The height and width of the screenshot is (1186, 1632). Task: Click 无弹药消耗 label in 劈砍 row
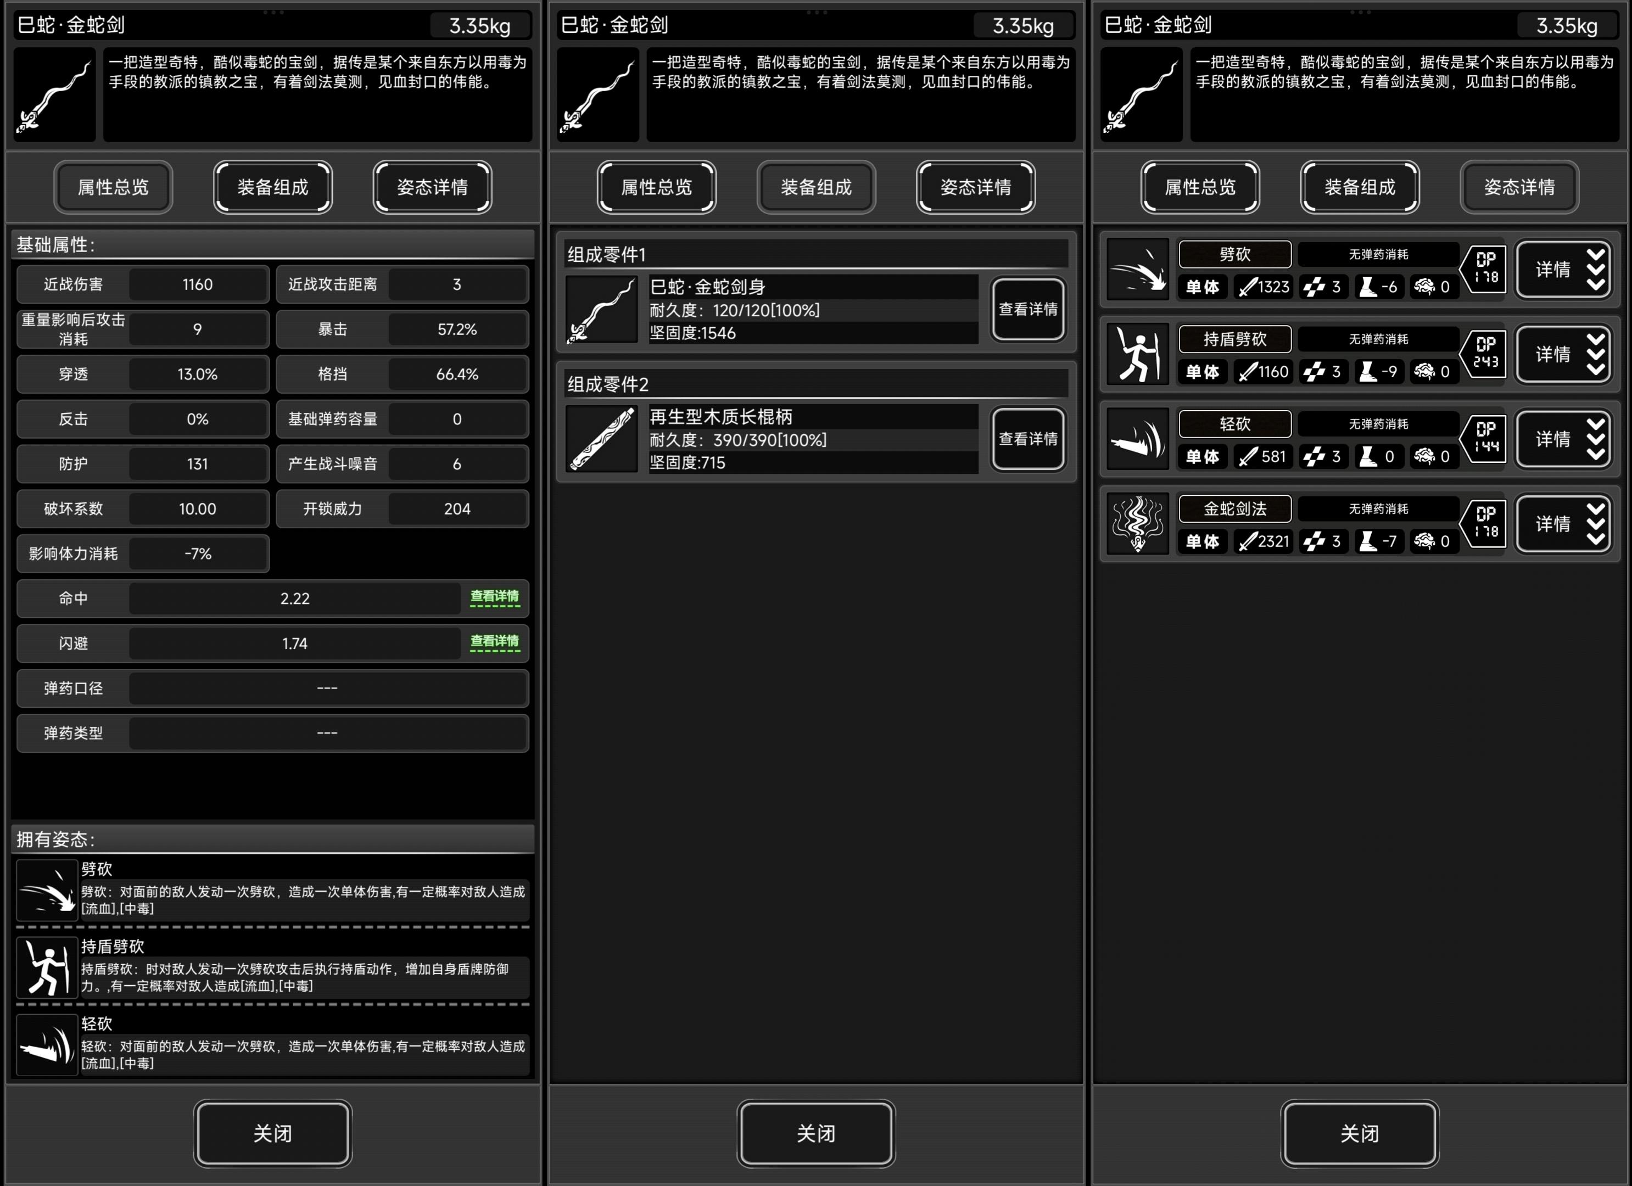(x=1378, y=254)
